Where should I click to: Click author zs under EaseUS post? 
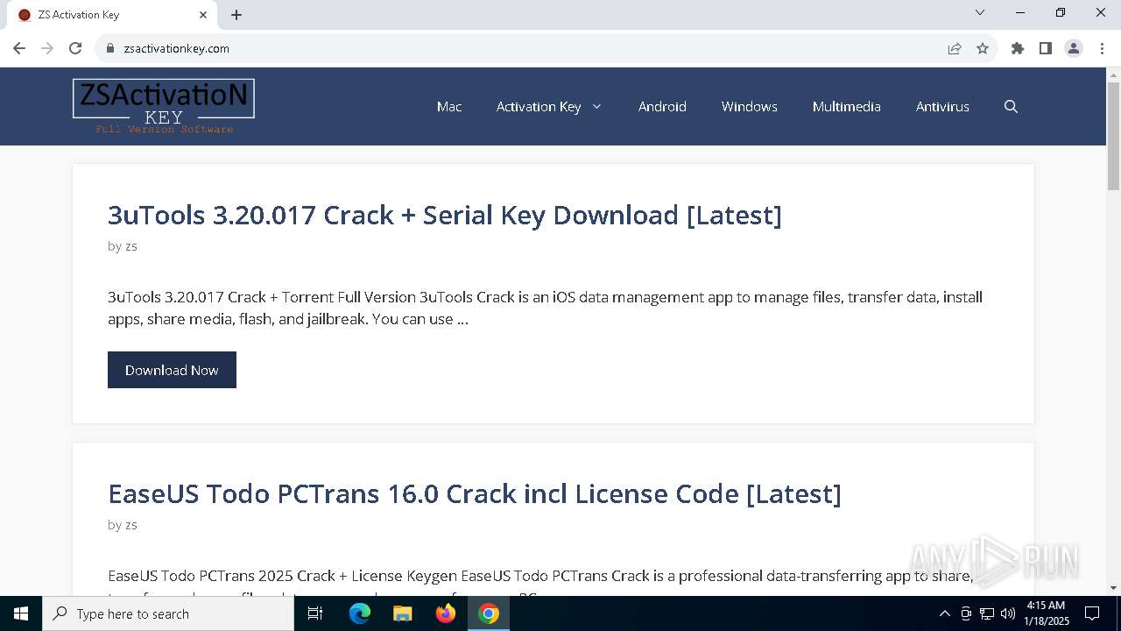click(131, 525)
